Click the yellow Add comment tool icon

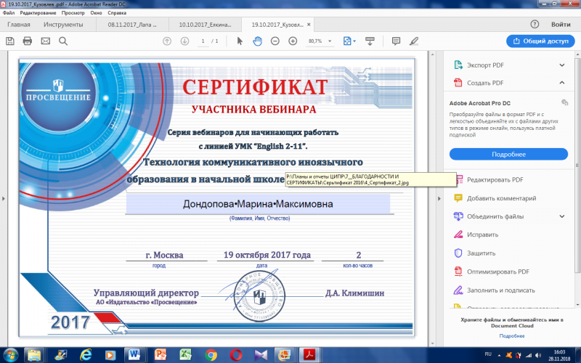(458, 198)
